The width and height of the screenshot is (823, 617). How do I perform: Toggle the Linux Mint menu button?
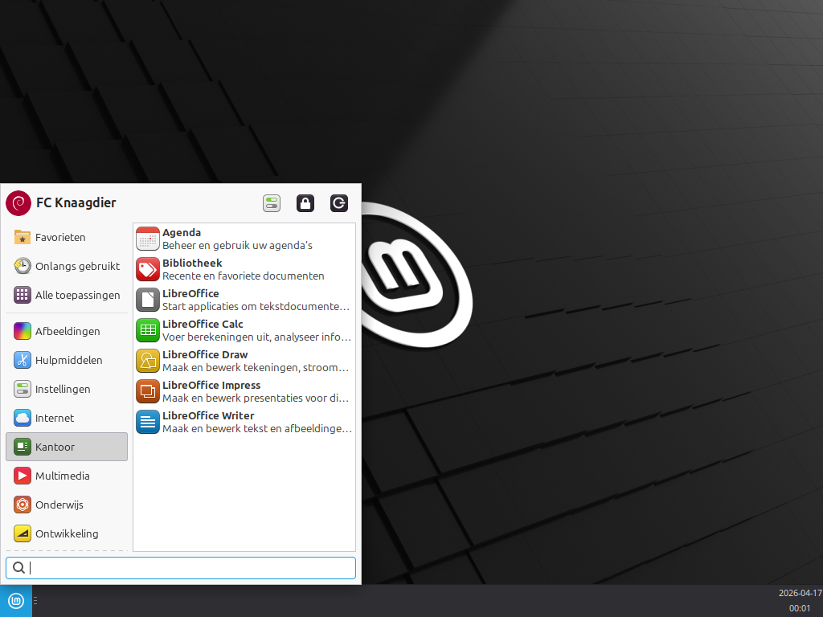(x=16, y=601)
